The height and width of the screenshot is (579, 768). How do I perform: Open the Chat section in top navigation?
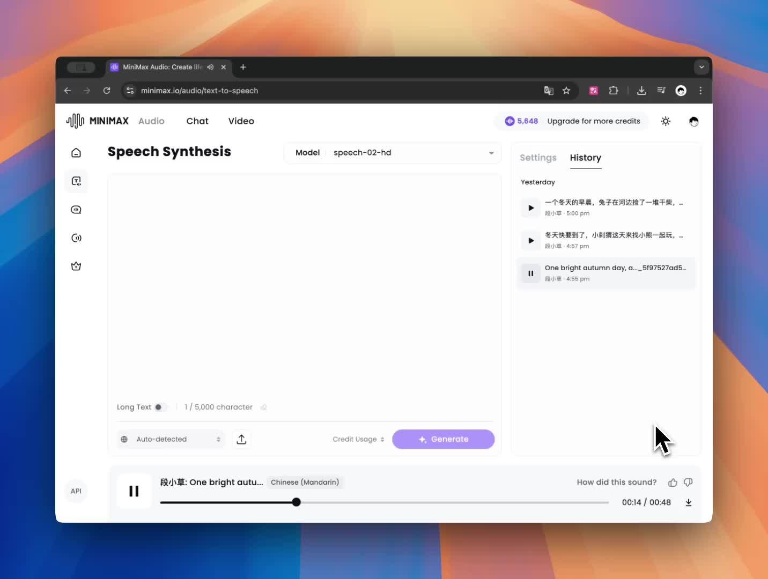tap(197, 121)
